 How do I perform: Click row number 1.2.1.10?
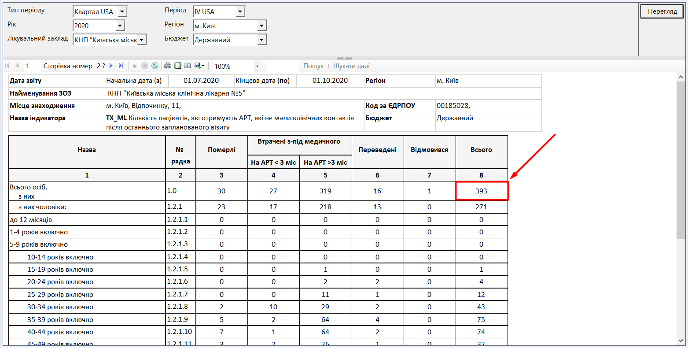pos(179,331)
